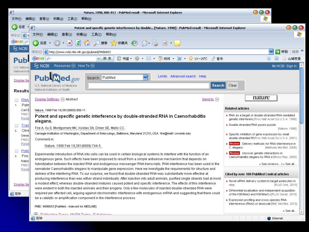Viewport: 309px width, 232px height.
Task: Click the weather sun icon
Action: [190, 58]
